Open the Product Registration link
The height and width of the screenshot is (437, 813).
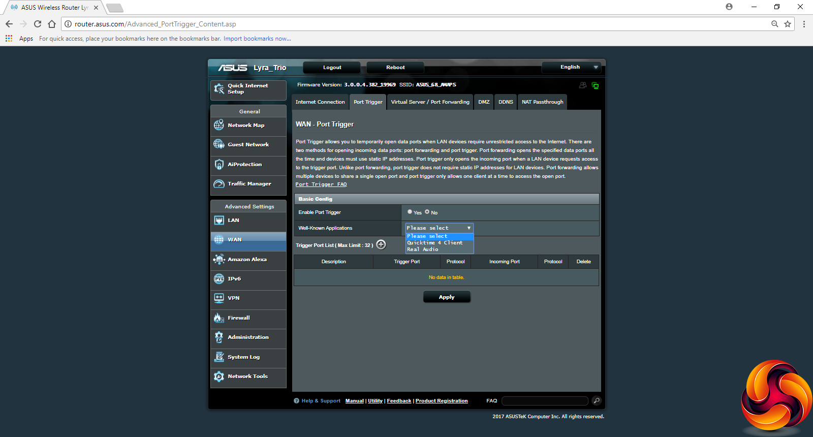[x=442, y=401]
